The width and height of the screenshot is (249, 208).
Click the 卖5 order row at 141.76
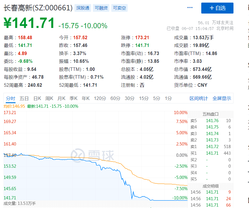click(210, 121)
